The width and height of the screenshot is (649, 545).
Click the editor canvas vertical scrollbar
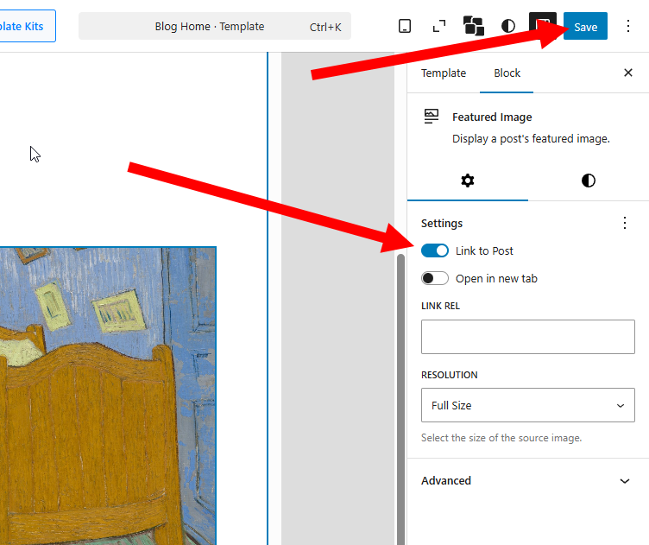tap(400, 400)
